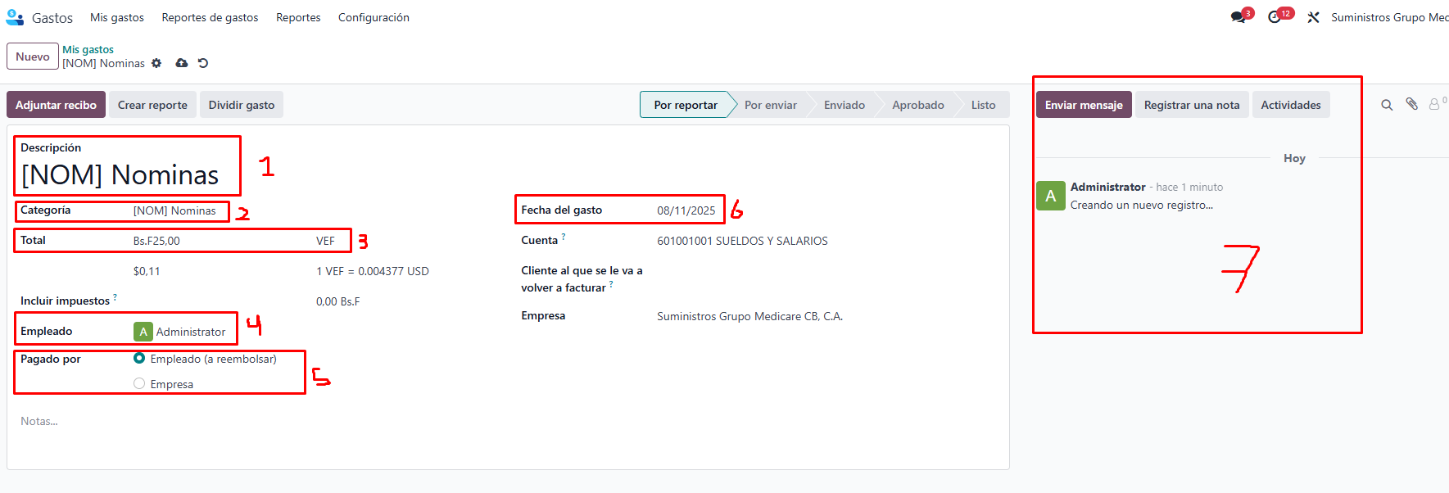
Task: Show the help tooltip for Incluir impuestos
Action: 115,297
